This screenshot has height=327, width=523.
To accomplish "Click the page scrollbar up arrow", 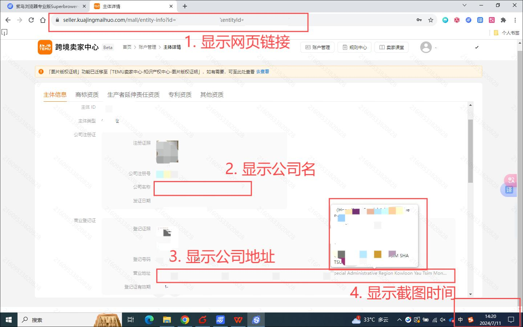I will 519,43.
